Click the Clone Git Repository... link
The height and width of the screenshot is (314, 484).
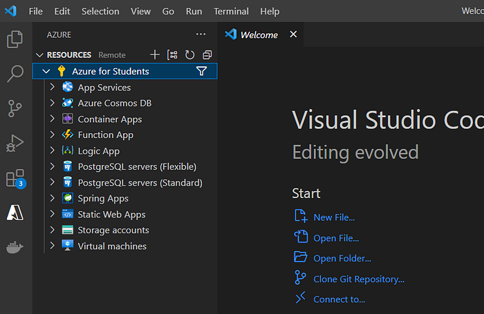358,279
